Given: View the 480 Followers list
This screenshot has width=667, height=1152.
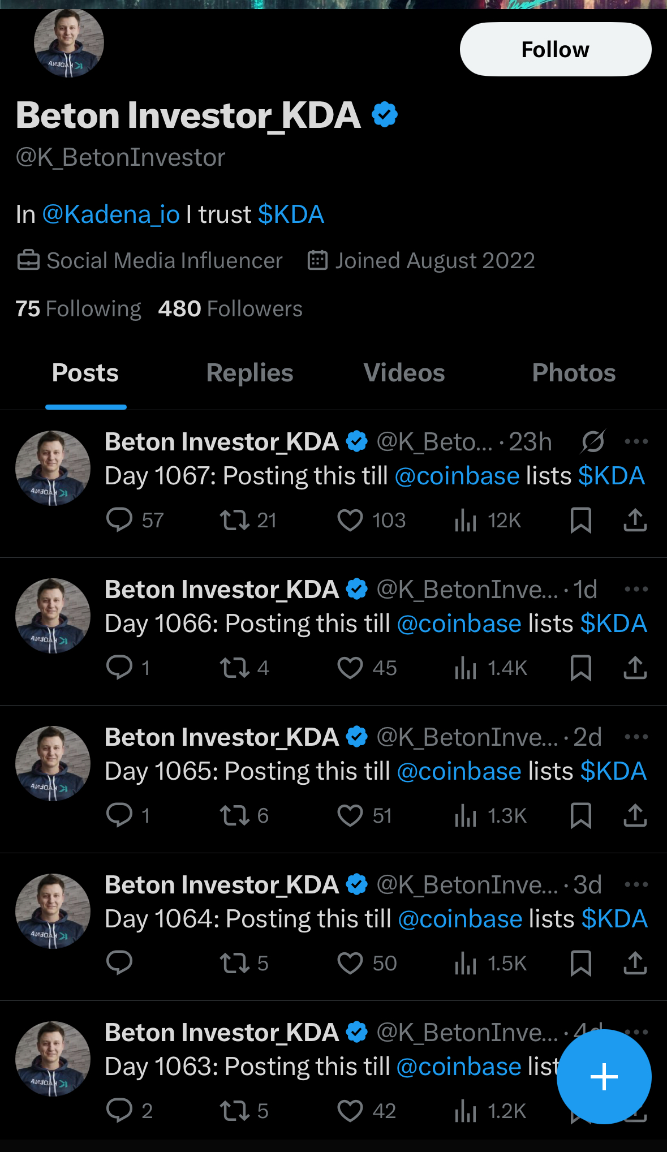Looking at the screenshot, I should click(230, 309).
